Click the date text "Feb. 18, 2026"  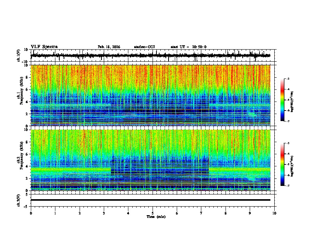[x=109, y=47]
